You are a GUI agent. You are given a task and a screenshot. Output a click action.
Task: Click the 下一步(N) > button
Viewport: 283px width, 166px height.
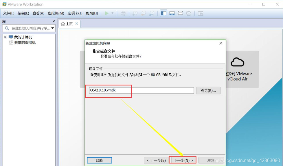pyautogui.click(x=183, y=160)
